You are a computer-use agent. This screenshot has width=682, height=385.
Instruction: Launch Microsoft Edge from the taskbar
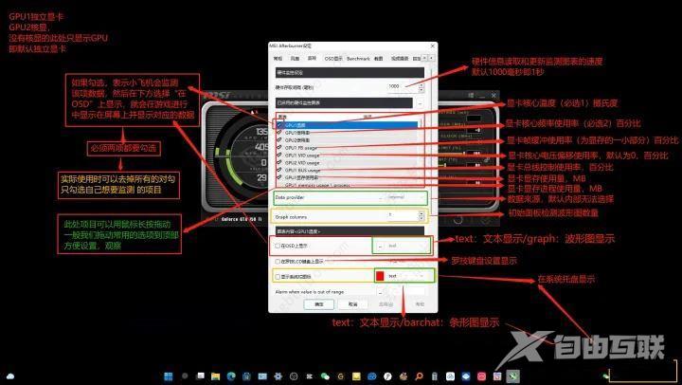click(x=231, y=376)
